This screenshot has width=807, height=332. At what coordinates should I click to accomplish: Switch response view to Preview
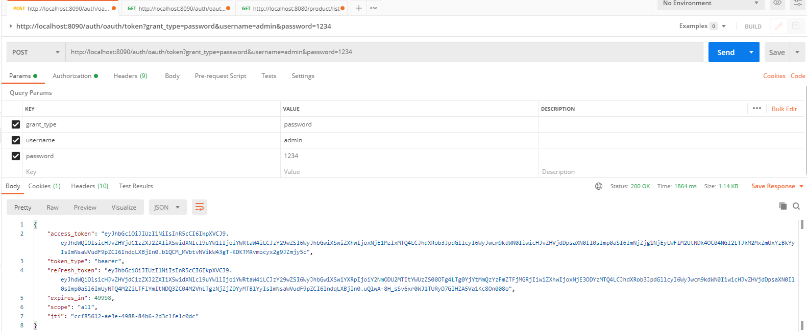point(85,208)
